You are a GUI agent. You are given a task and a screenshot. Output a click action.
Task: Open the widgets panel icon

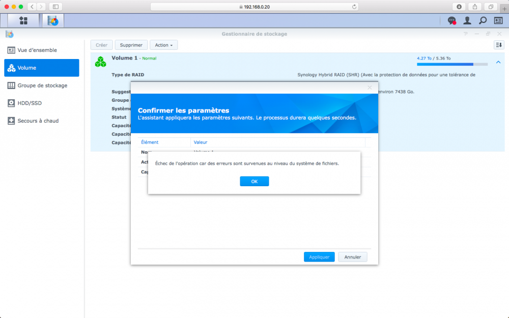(x=498, y=21)
